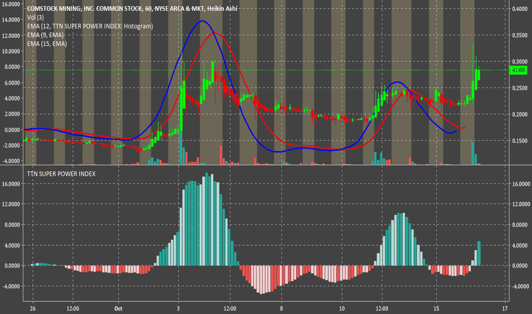
Task: Click 12.0000 on lower pane left axis
Action: [11, 204]
